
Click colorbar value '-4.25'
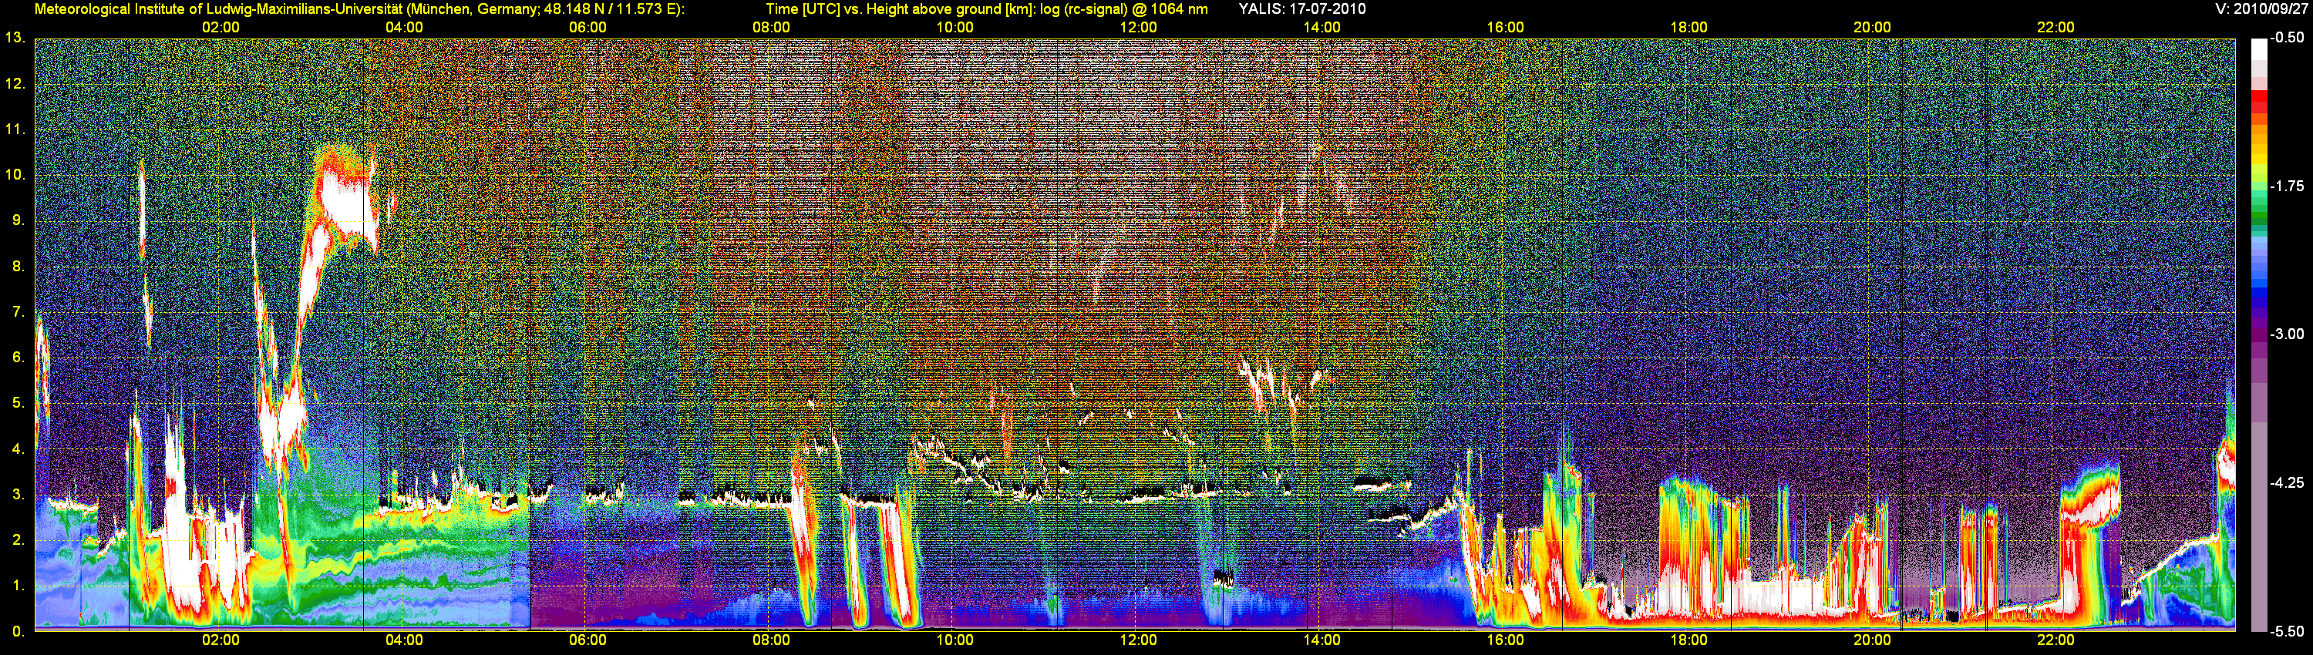[2287, 482]
